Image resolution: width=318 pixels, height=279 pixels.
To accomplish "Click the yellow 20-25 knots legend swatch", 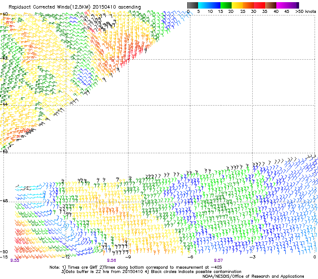I will [237, 5].
